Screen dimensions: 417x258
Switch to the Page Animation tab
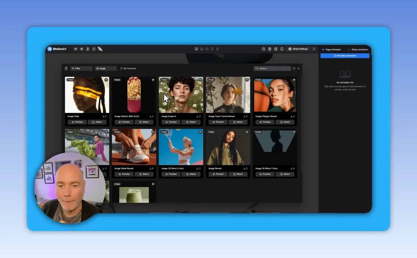pos(332,50)
